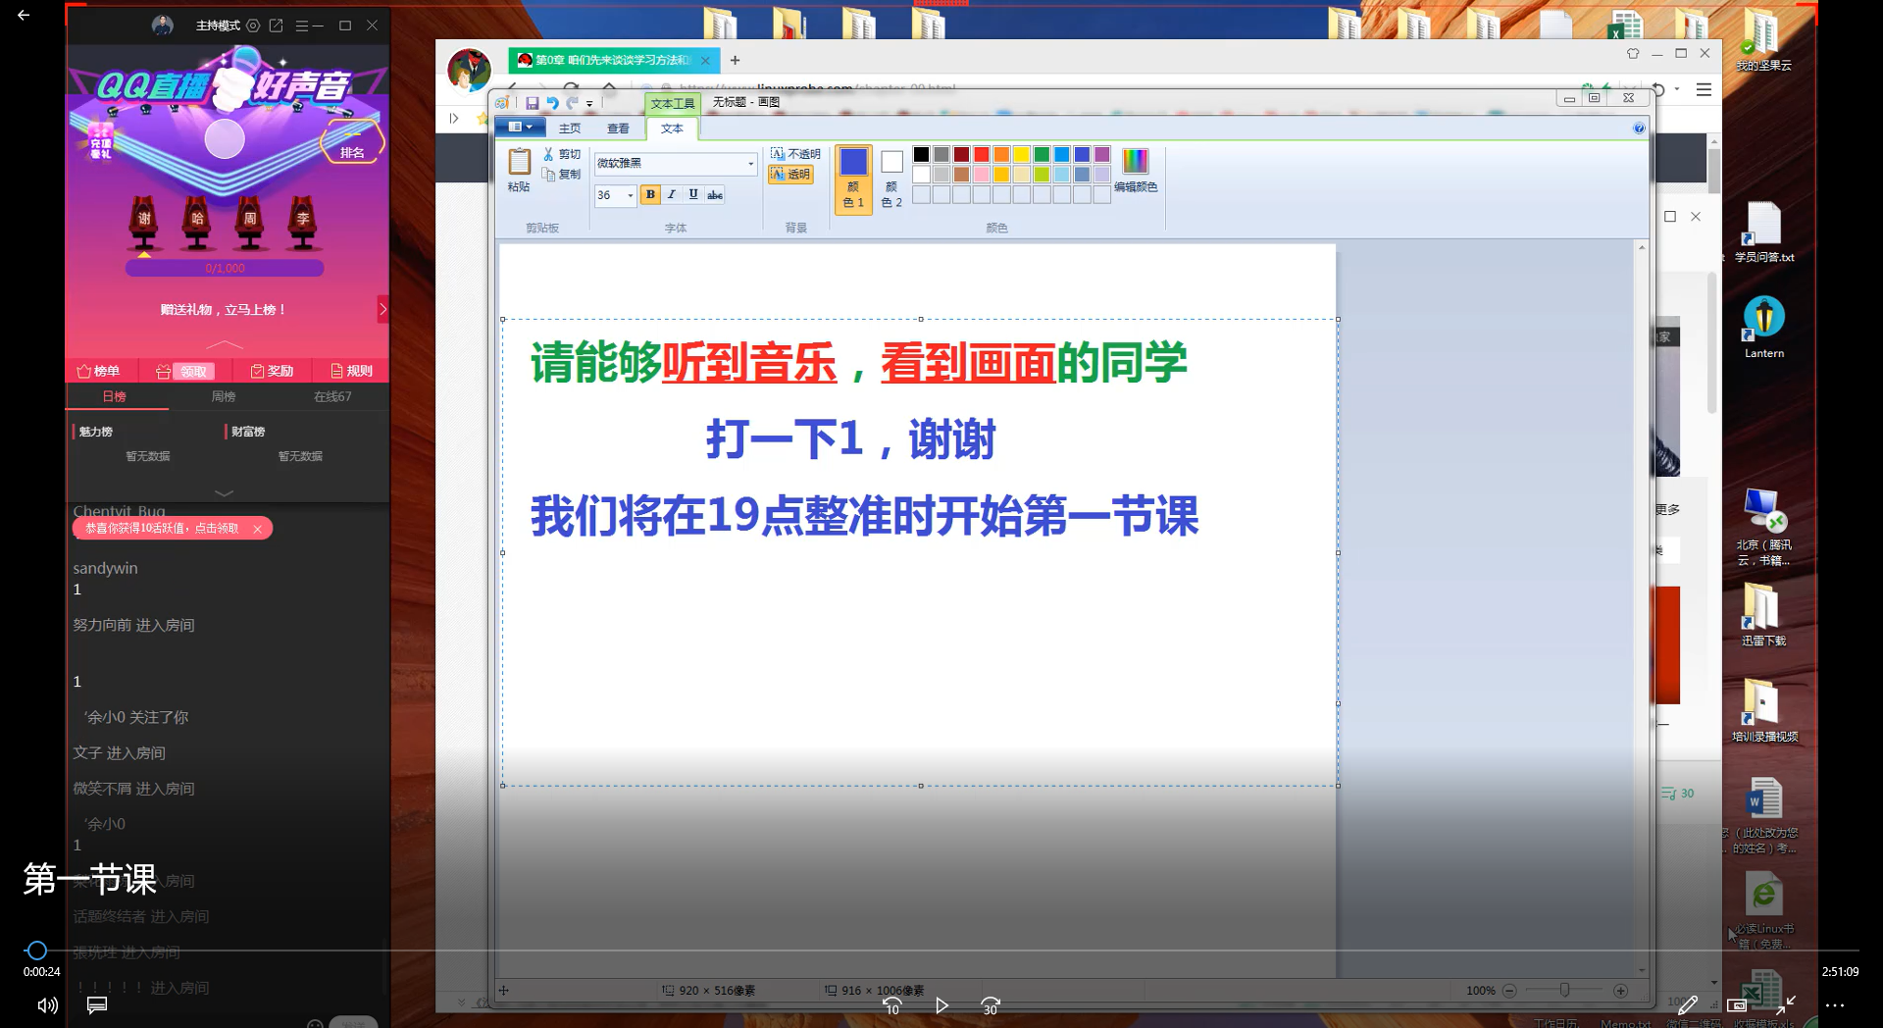
Task: Open the player more options ellipsis
Action: pyautogui.click(x=1835, y=1005)
